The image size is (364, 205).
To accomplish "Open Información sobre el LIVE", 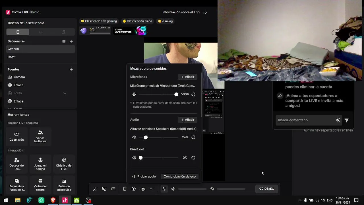I will click(x=181, y=12).
